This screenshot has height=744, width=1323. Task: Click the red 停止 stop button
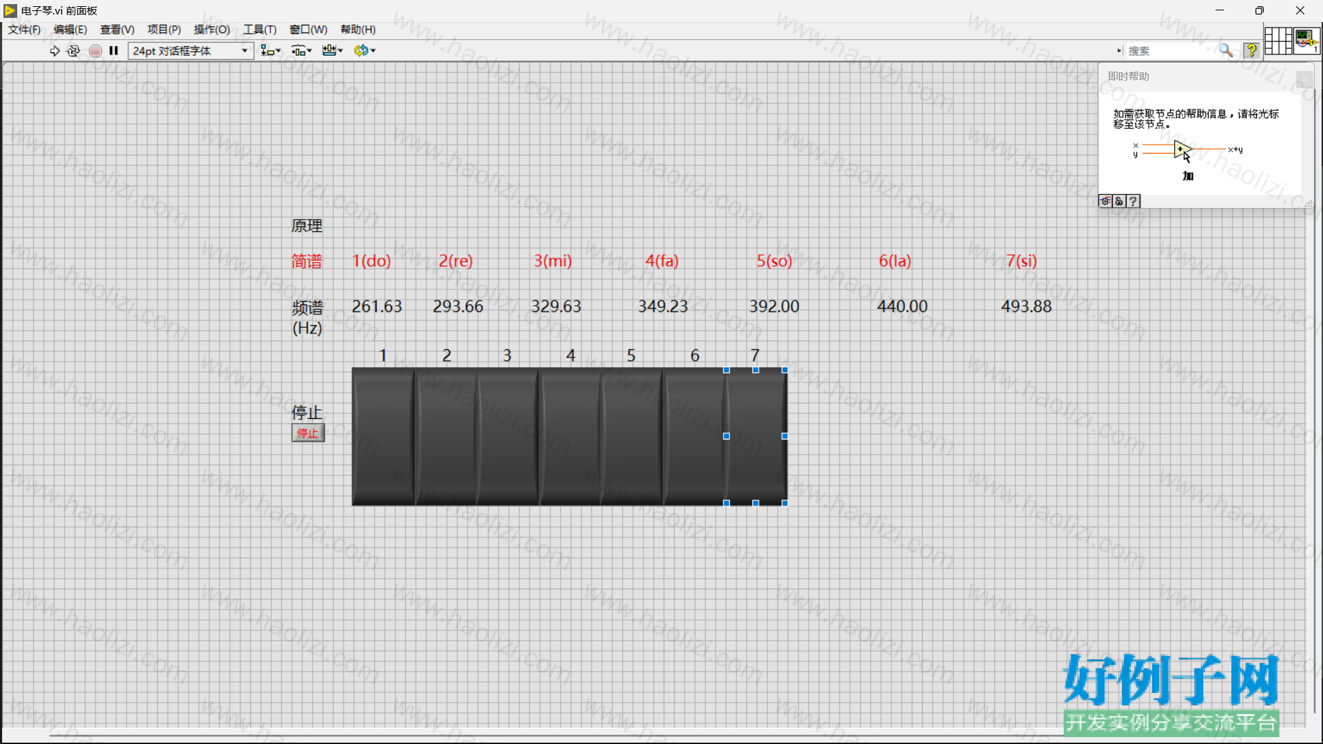307,433
